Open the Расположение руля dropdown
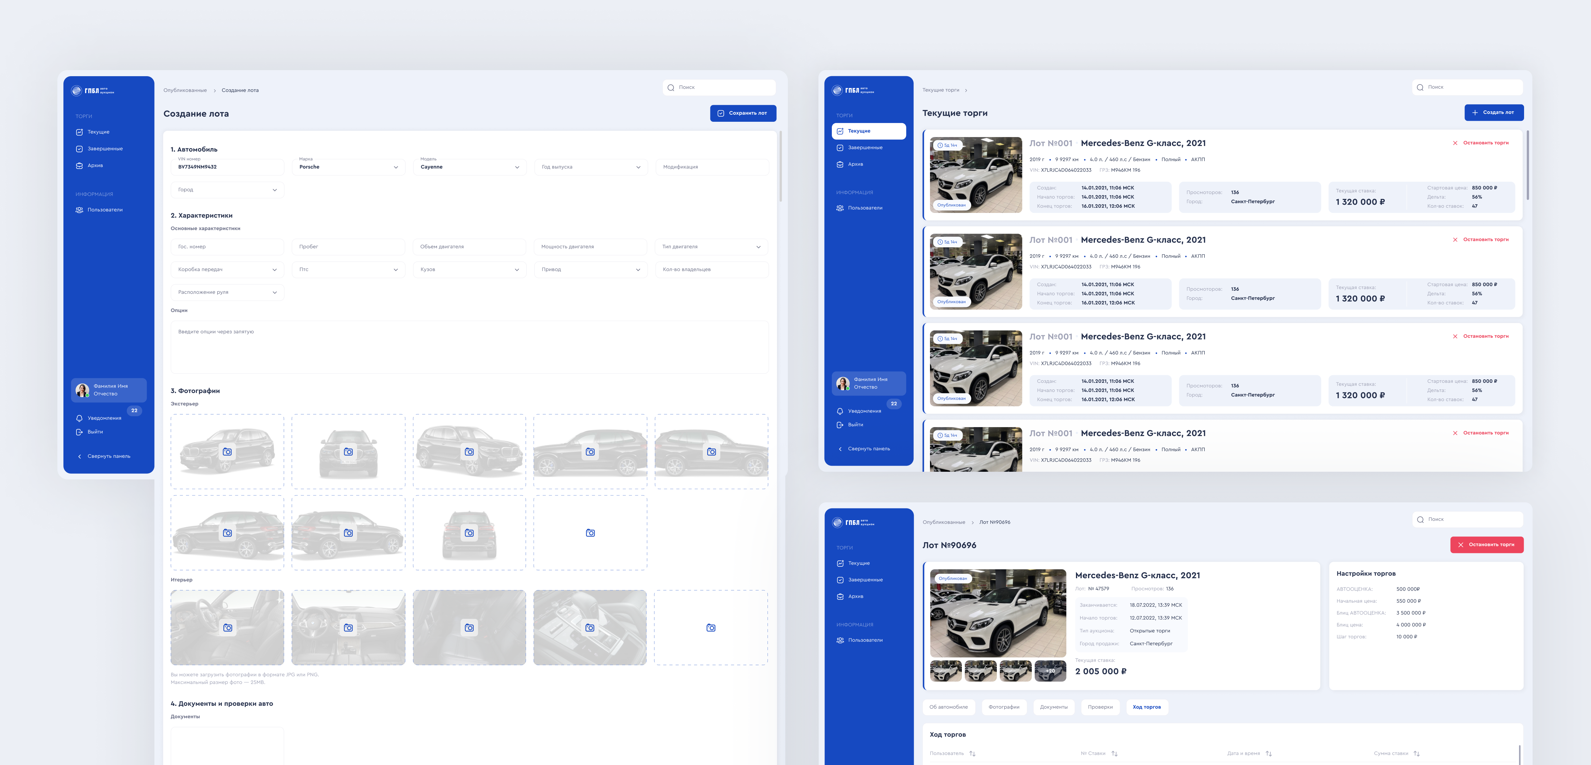Image resolution: width=1591 pixels, height=765 pixels. (x=227, y=292)
